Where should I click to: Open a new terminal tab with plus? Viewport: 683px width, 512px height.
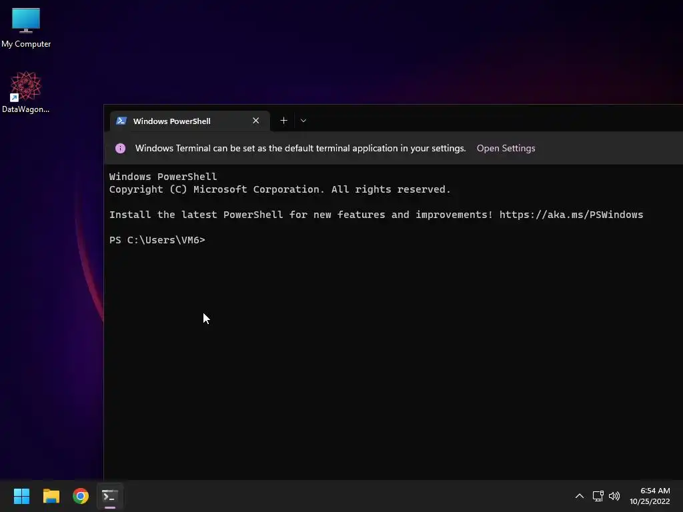coord(283,121)
